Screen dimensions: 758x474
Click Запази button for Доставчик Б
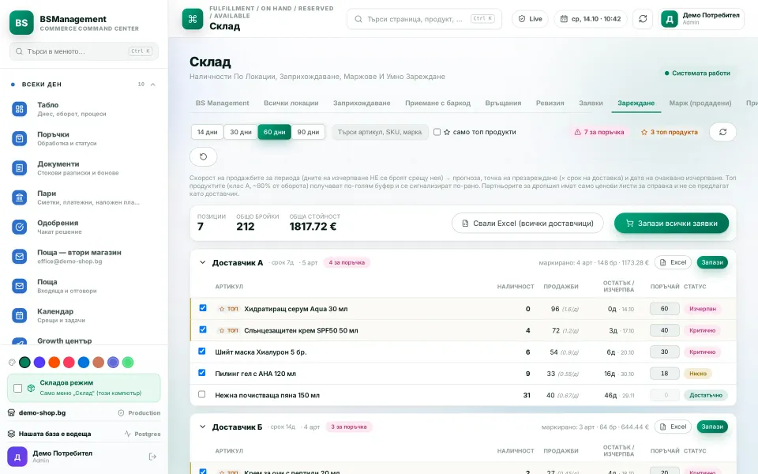click(712, 427)
